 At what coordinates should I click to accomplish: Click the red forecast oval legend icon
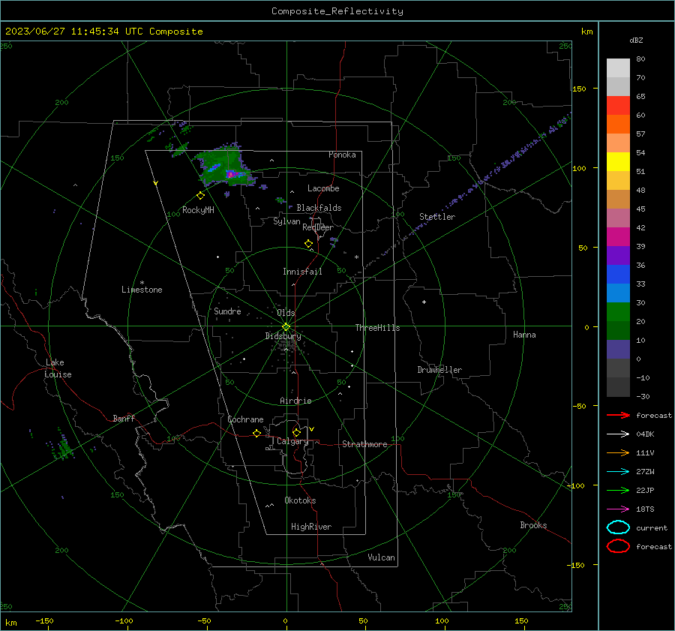pos(618,546)
